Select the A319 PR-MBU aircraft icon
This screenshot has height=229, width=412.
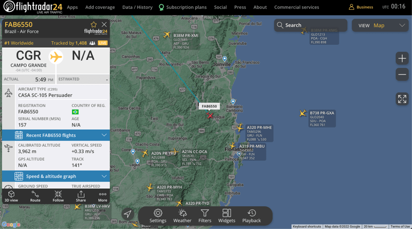coord(233,146)
